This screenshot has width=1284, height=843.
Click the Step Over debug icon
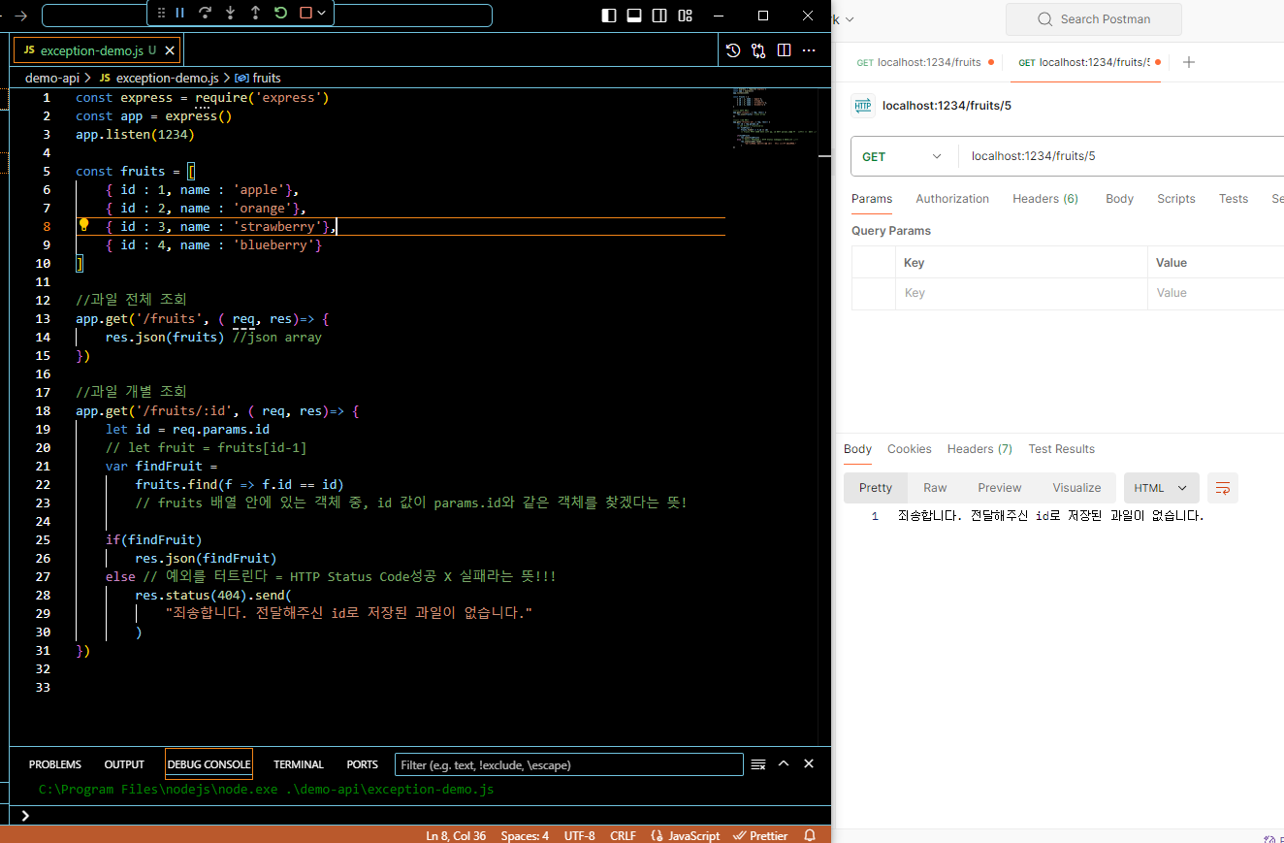click(x=205, y=14)
